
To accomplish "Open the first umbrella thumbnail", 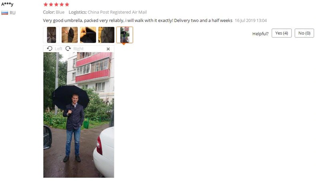I will point(51,35).
